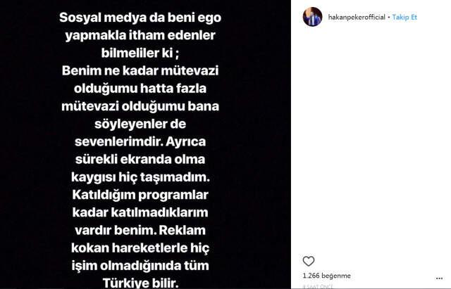Click the line 'söyleyenler de'
Image resolution: width=451 pixels, height=289 pixels.
(x=140, y=124)
